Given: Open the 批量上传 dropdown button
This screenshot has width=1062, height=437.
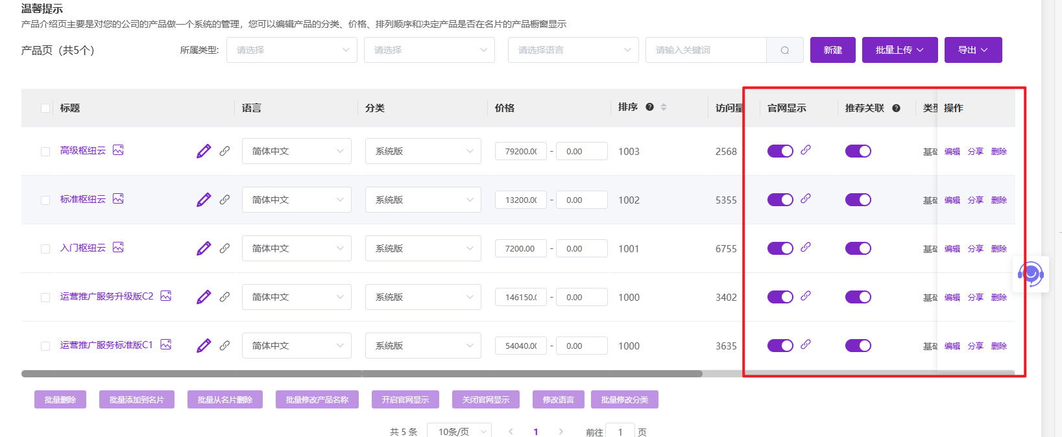Looking at the screenshot, I should tap(899, 50).
